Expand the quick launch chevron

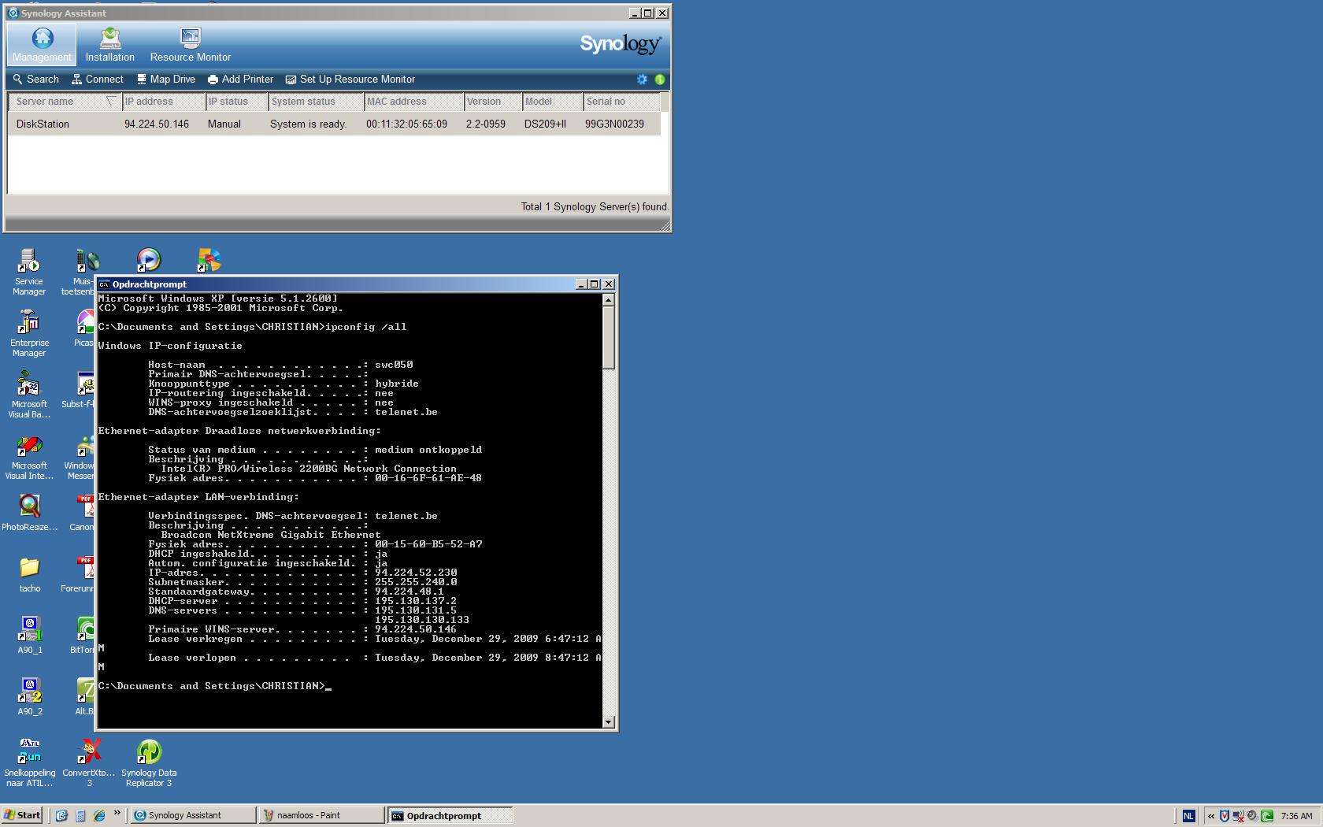[117, 814]
